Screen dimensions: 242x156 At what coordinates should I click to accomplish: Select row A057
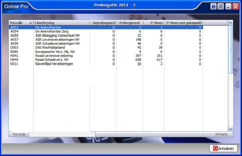pos(106,40)
